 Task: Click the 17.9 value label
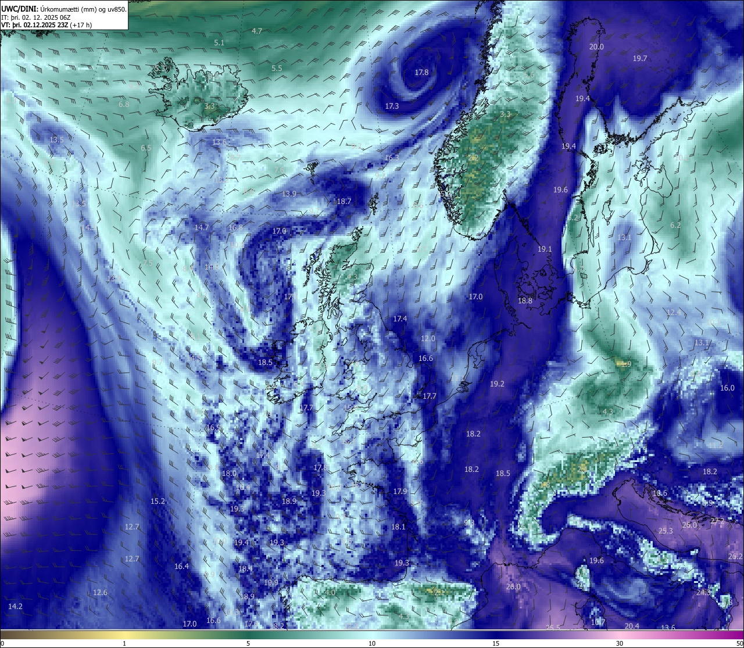(x=400, y=492)
